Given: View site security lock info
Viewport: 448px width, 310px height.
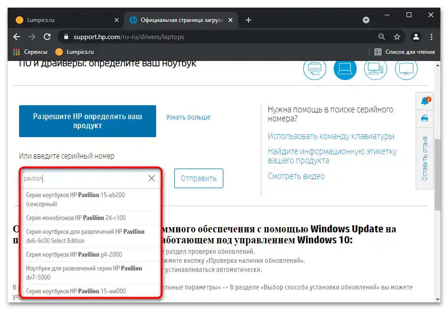Looking at the screenshot, I should [66, 37].
